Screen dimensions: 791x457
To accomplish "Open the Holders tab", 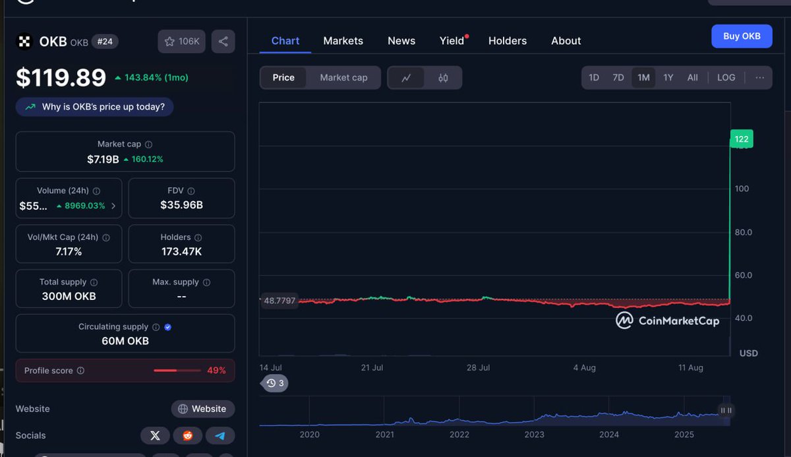I will [508, 41].
